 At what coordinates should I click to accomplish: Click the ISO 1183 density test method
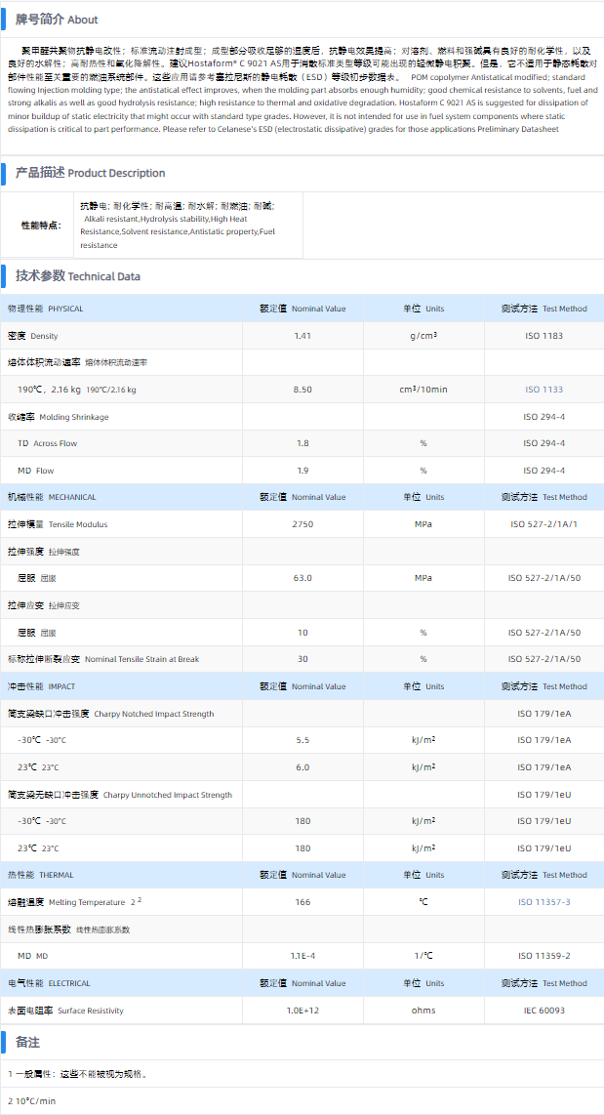pos(544,336)
